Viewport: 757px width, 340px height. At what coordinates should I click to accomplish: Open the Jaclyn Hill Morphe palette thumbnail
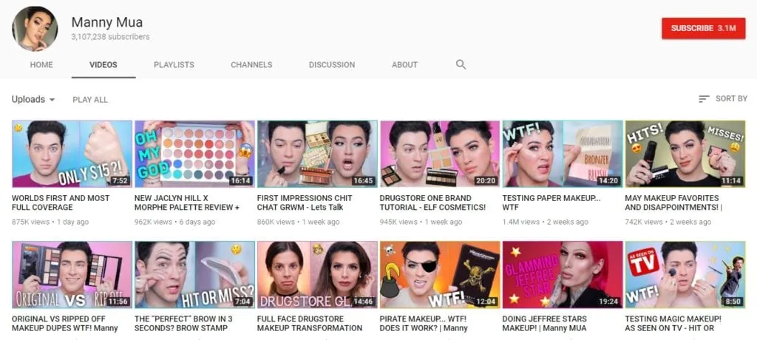pyautogui.click(x=194, y=154)
